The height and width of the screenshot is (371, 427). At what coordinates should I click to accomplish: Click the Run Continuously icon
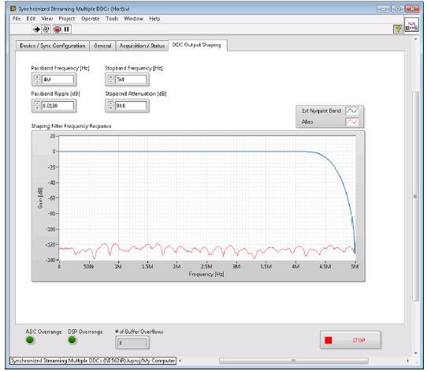click(46, 29)
